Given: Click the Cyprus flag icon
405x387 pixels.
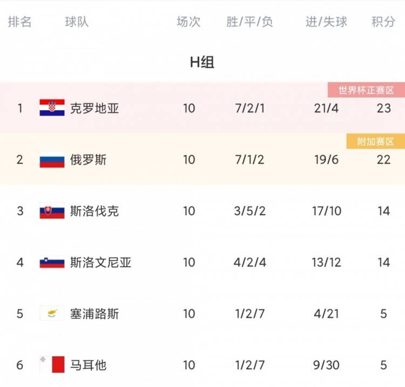Looking at the screenshot, I should click(x=52, y=314).
